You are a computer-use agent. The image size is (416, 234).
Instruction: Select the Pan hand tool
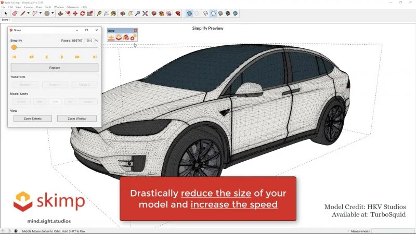(x=130, y=14)
